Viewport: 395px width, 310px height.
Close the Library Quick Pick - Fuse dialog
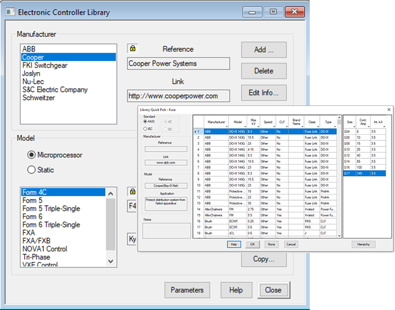389,109
